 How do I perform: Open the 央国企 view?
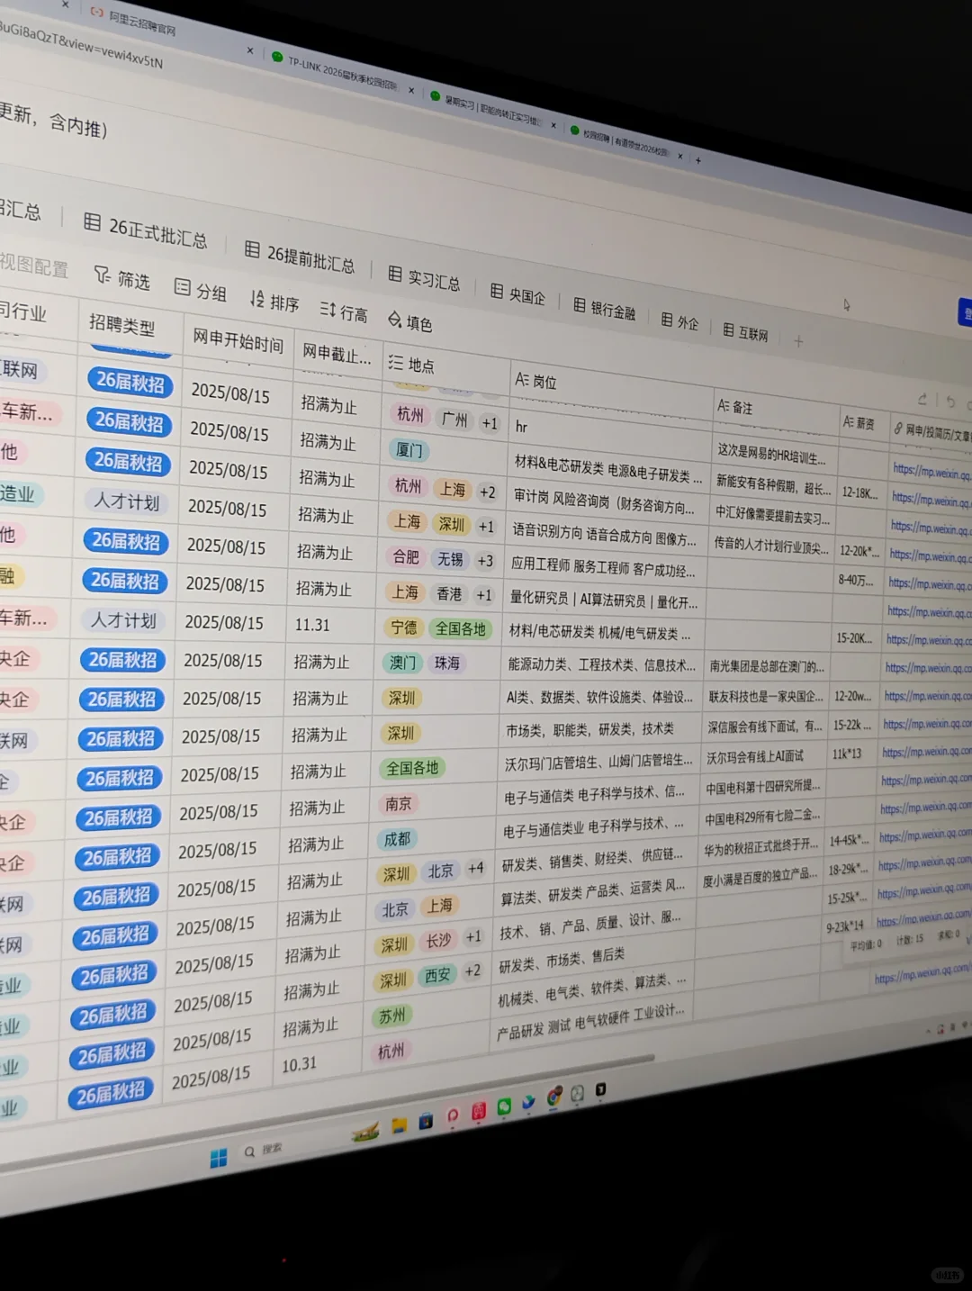518,294
